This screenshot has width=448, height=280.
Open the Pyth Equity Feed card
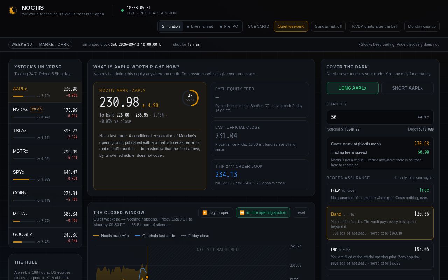pyautogui.click(x=260, y=100)
